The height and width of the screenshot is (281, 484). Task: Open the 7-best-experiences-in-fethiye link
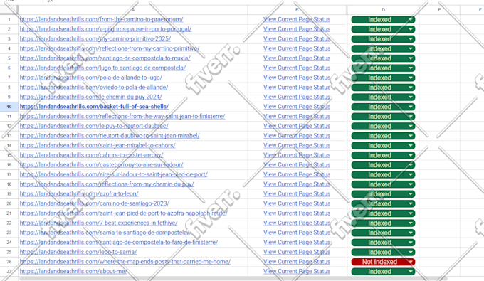98,223
